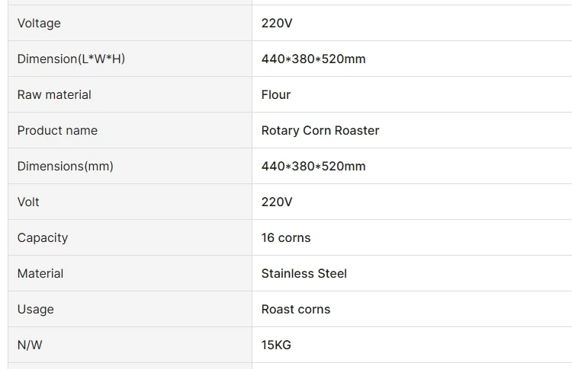The height and width of the screenshot is (369, 572).
Task: Click the Voltage label cell
Action: (x=39, y=23)
